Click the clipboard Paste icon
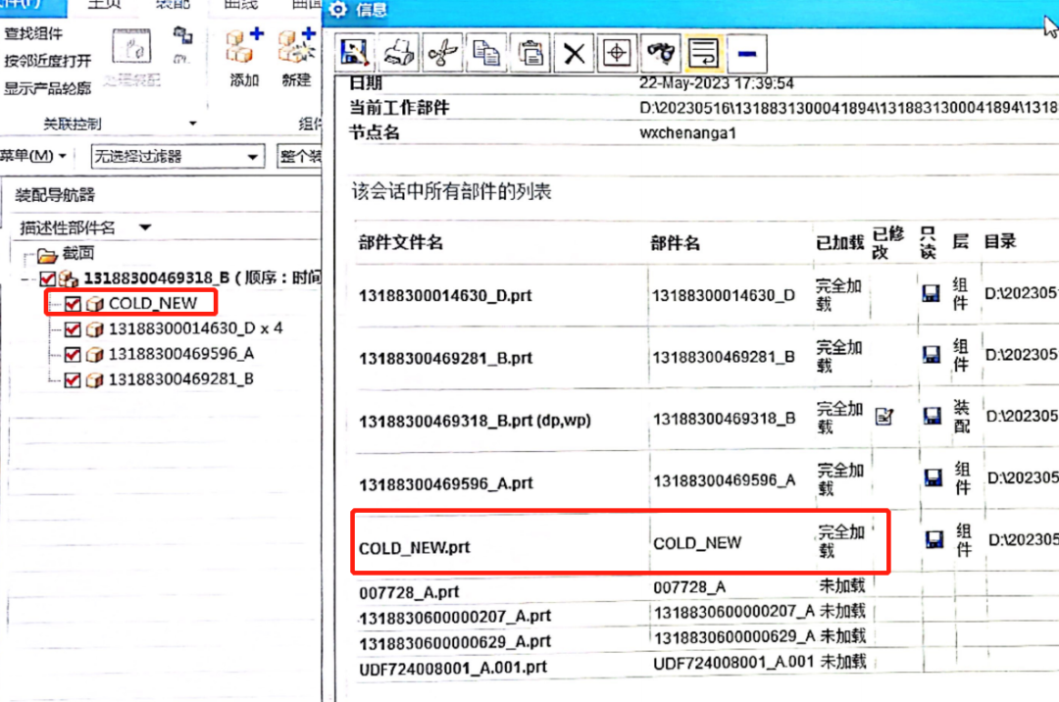 point(530,53)
